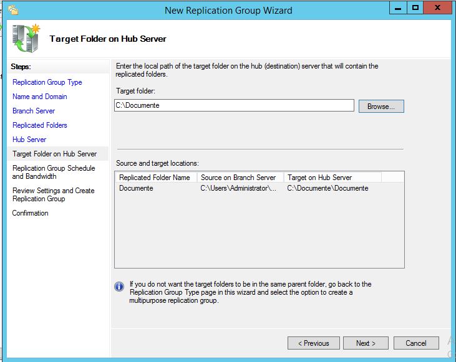This screenshot has height=362, width=456.
Task: Go back to the Hub Server step
Action: pos(29,140)
